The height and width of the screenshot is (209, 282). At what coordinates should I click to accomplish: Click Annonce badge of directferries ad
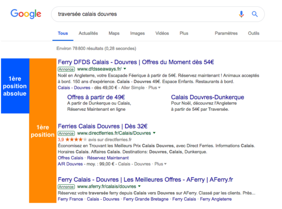66,133
